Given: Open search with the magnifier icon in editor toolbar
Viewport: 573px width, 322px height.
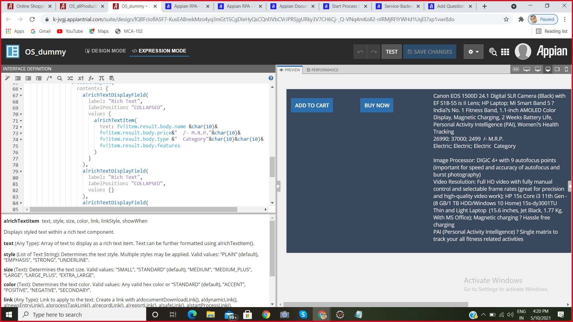Looking at the screenshot, I should pos(60,78).
